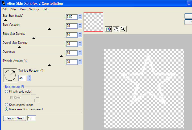This screenshot has height=130, width=192.
Task: Decrease Star Size with down arrow
Action: (x=80, y=18)
